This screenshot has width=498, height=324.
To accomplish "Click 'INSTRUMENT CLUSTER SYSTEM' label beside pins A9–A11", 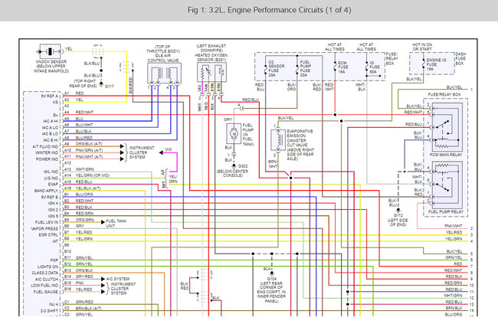I will coord(142,152).
